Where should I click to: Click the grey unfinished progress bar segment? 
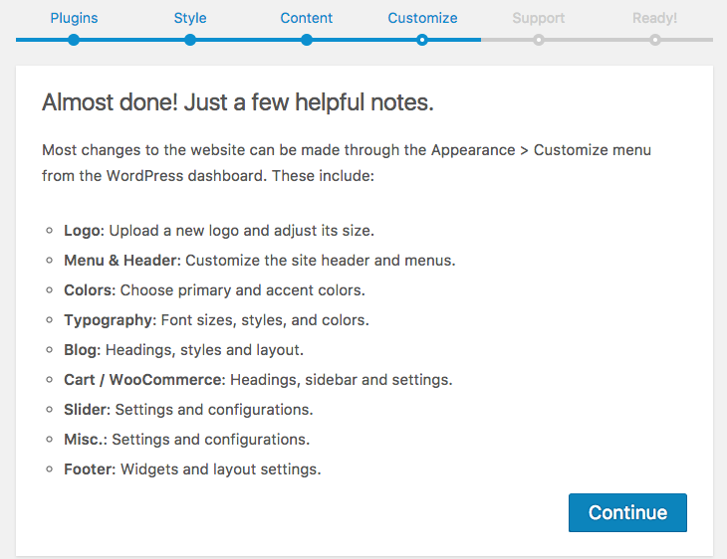click(x=597, y=40)
